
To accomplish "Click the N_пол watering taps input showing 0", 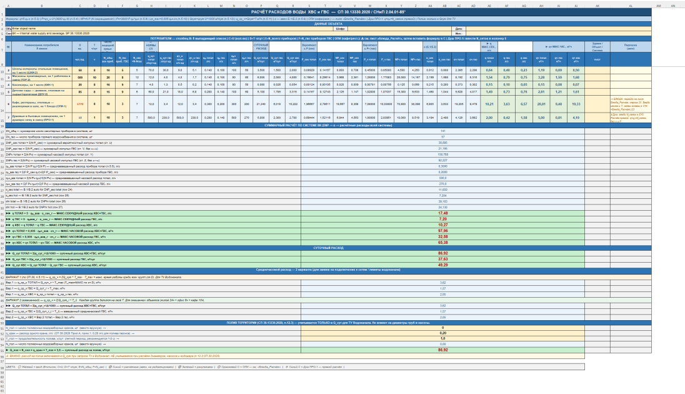I will pos(442,328).
